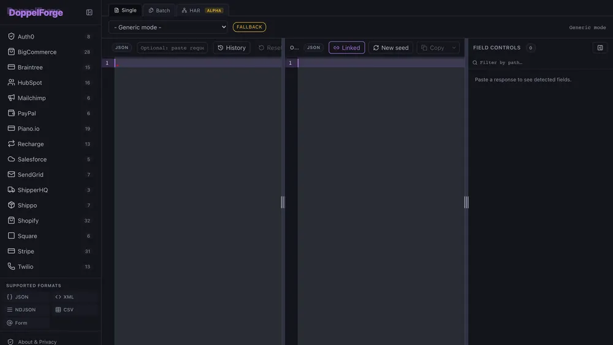613x345 pixels.
Task: Select the Braintree card icon
Action: (11, 67)
